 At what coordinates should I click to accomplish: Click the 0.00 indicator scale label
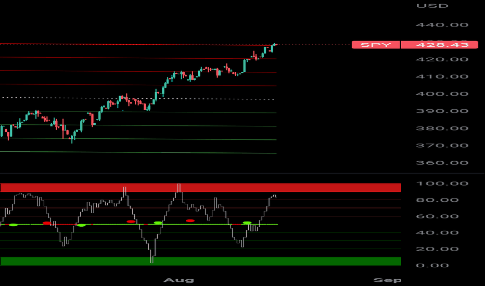click(432, 265)
